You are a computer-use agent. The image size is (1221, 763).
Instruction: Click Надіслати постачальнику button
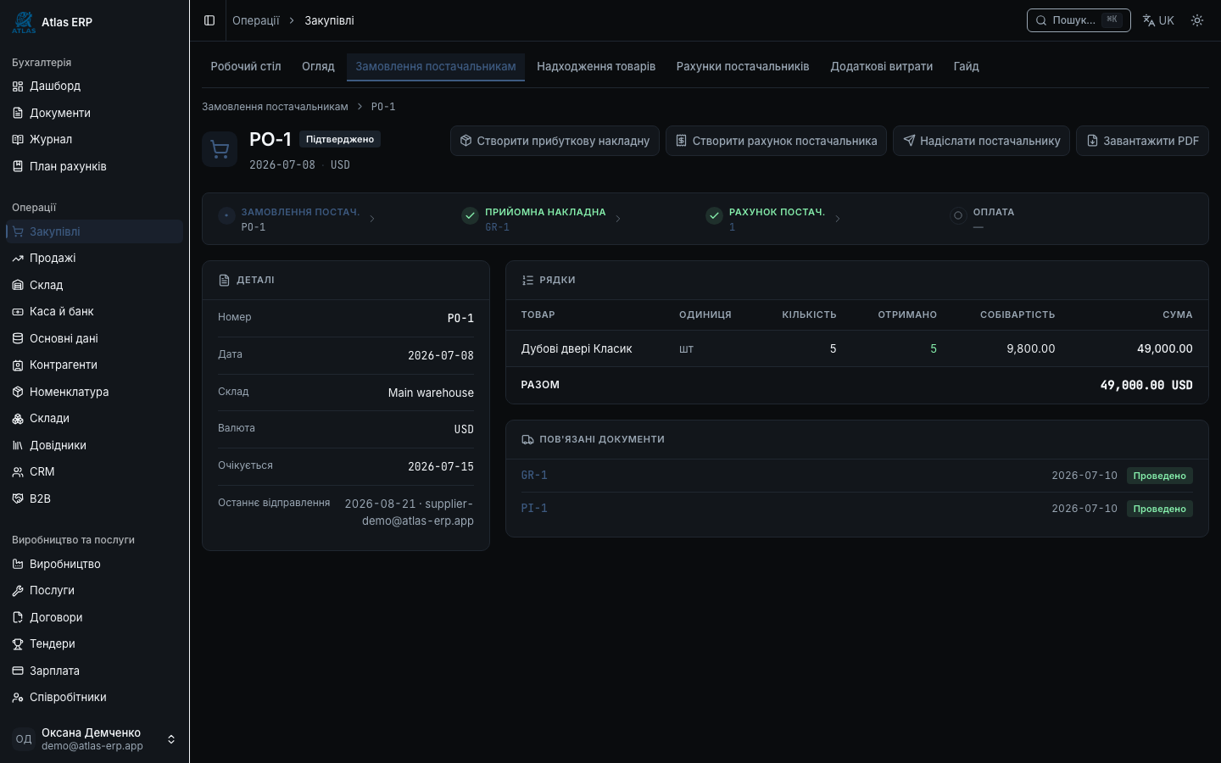[981, 141]
